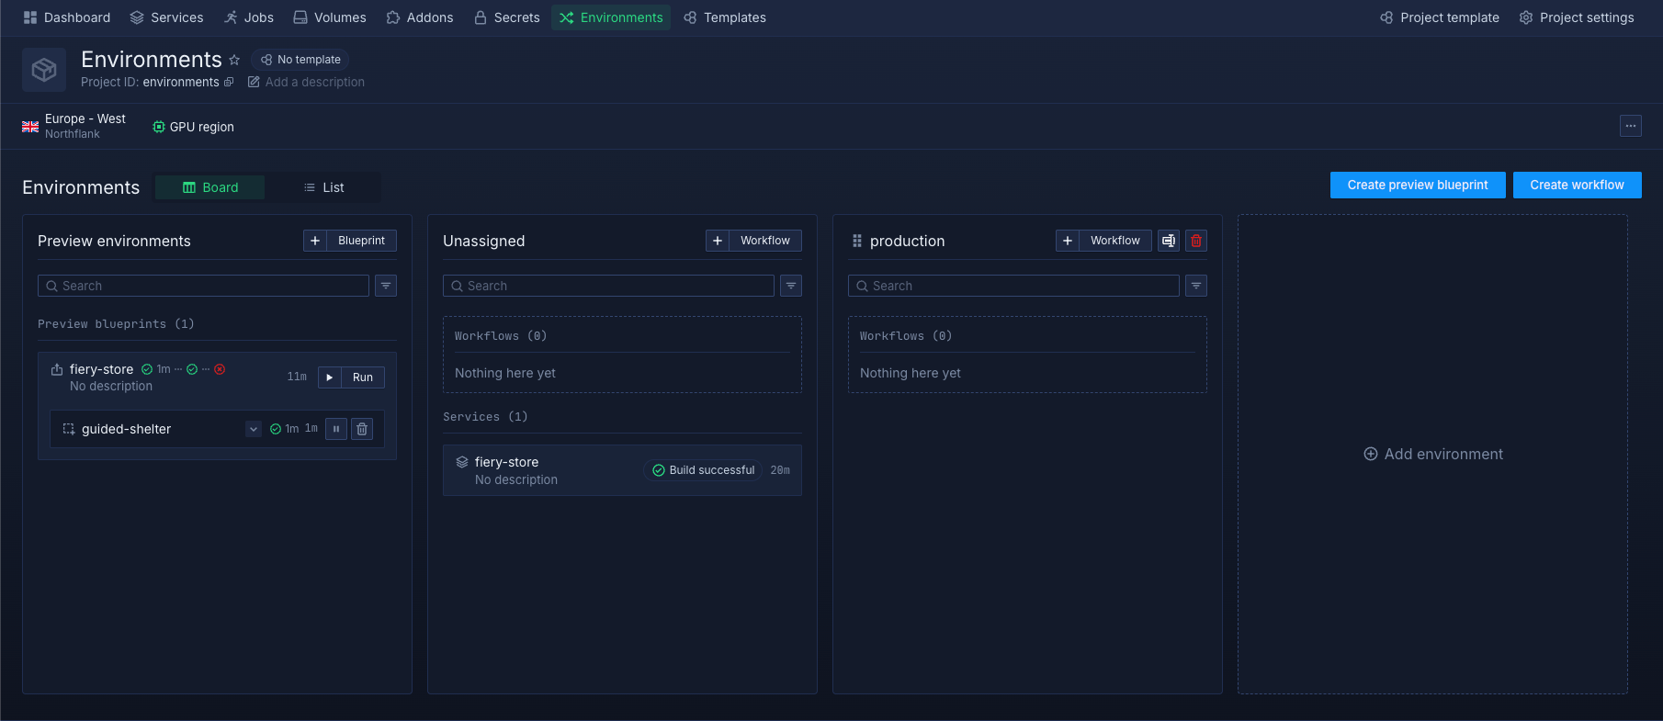Run the fiery-store blueprint
Screen dimensions: 1663x721
[x=352, y=377]
